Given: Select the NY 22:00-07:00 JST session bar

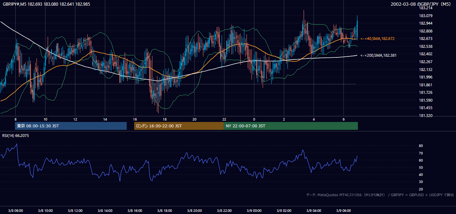Looking at the screenshot, I should click(291, 126).
